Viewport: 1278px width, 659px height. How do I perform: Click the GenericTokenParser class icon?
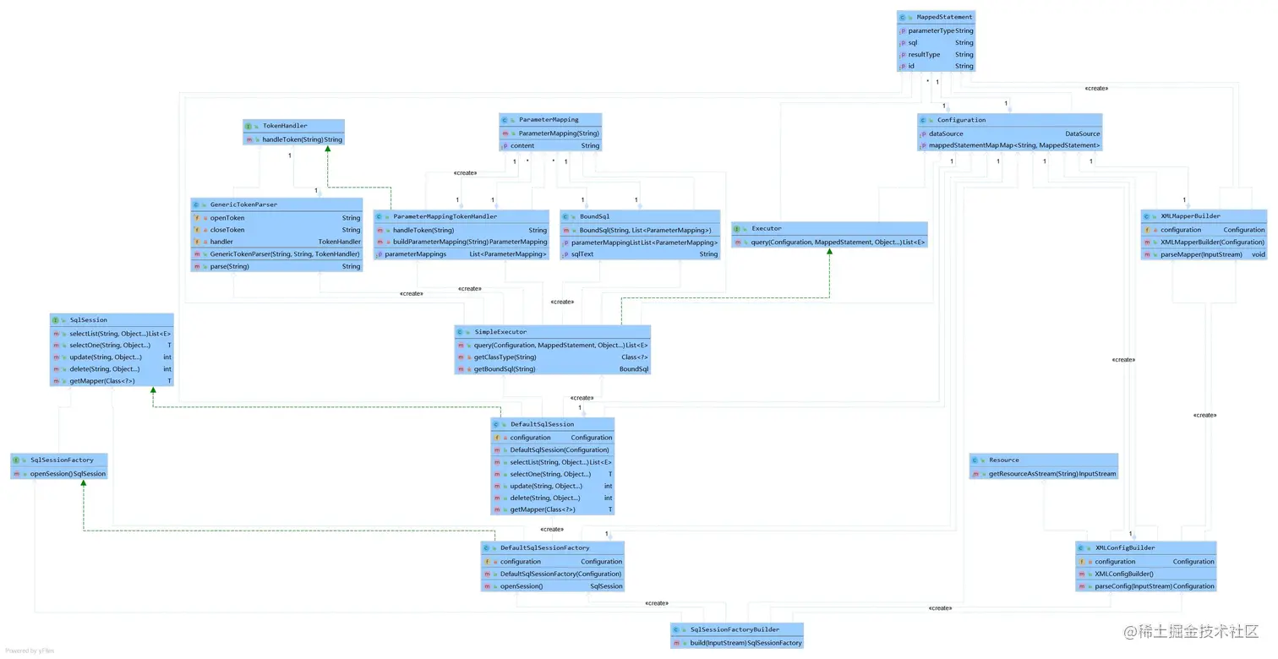point(196,204)
